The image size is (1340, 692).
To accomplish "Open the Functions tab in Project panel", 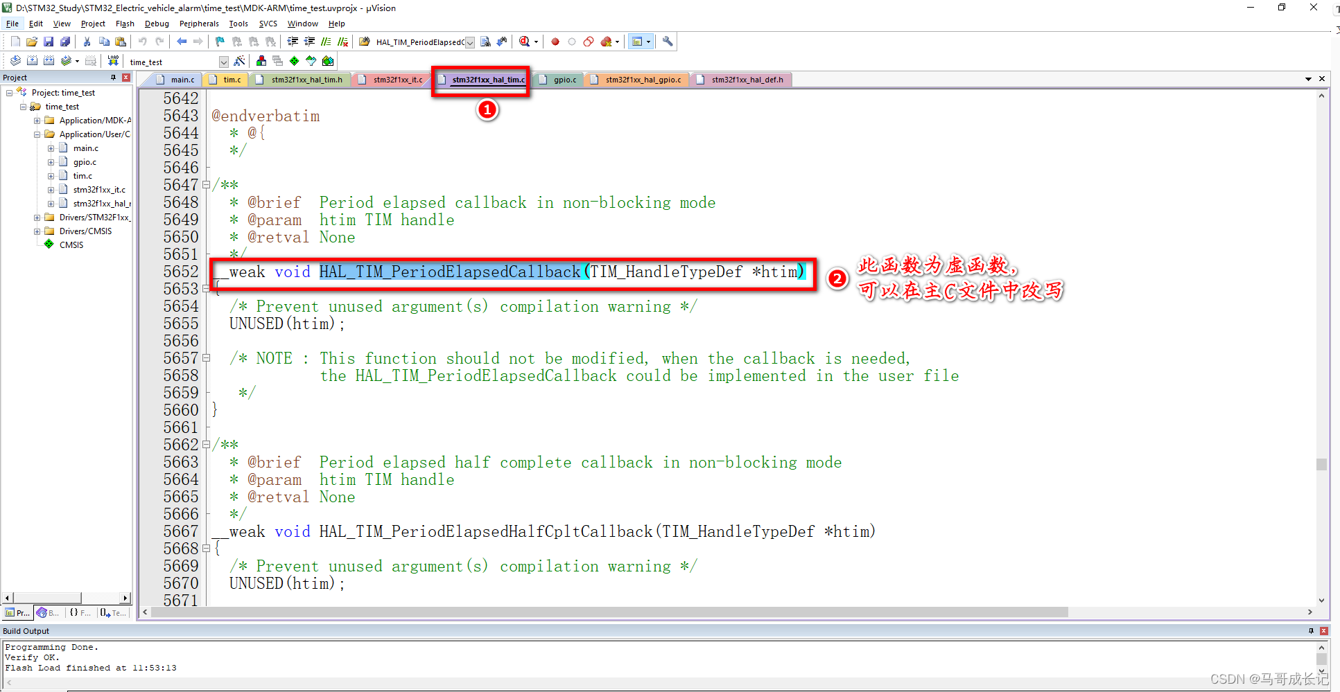I will point(80,613).
